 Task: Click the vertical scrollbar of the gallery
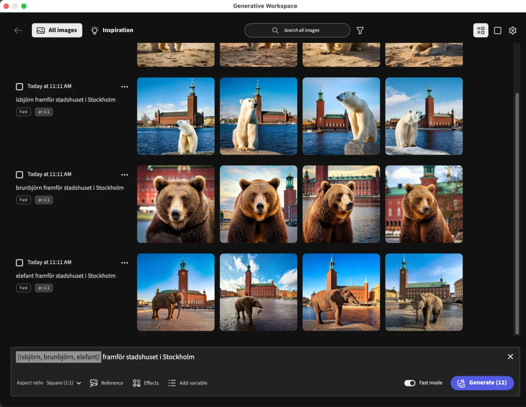(x=517, y=215)
